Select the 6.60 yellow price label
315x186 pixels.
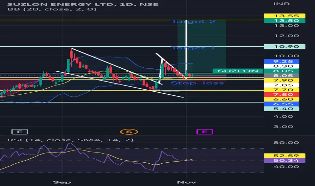pos(282,99)
